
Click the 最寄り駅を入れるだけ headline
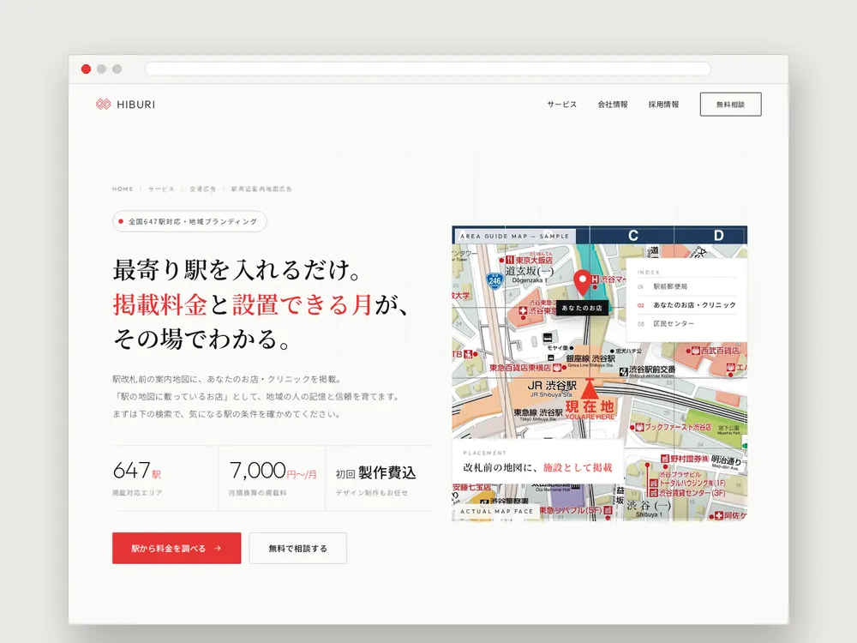click(x=237, y=269)
